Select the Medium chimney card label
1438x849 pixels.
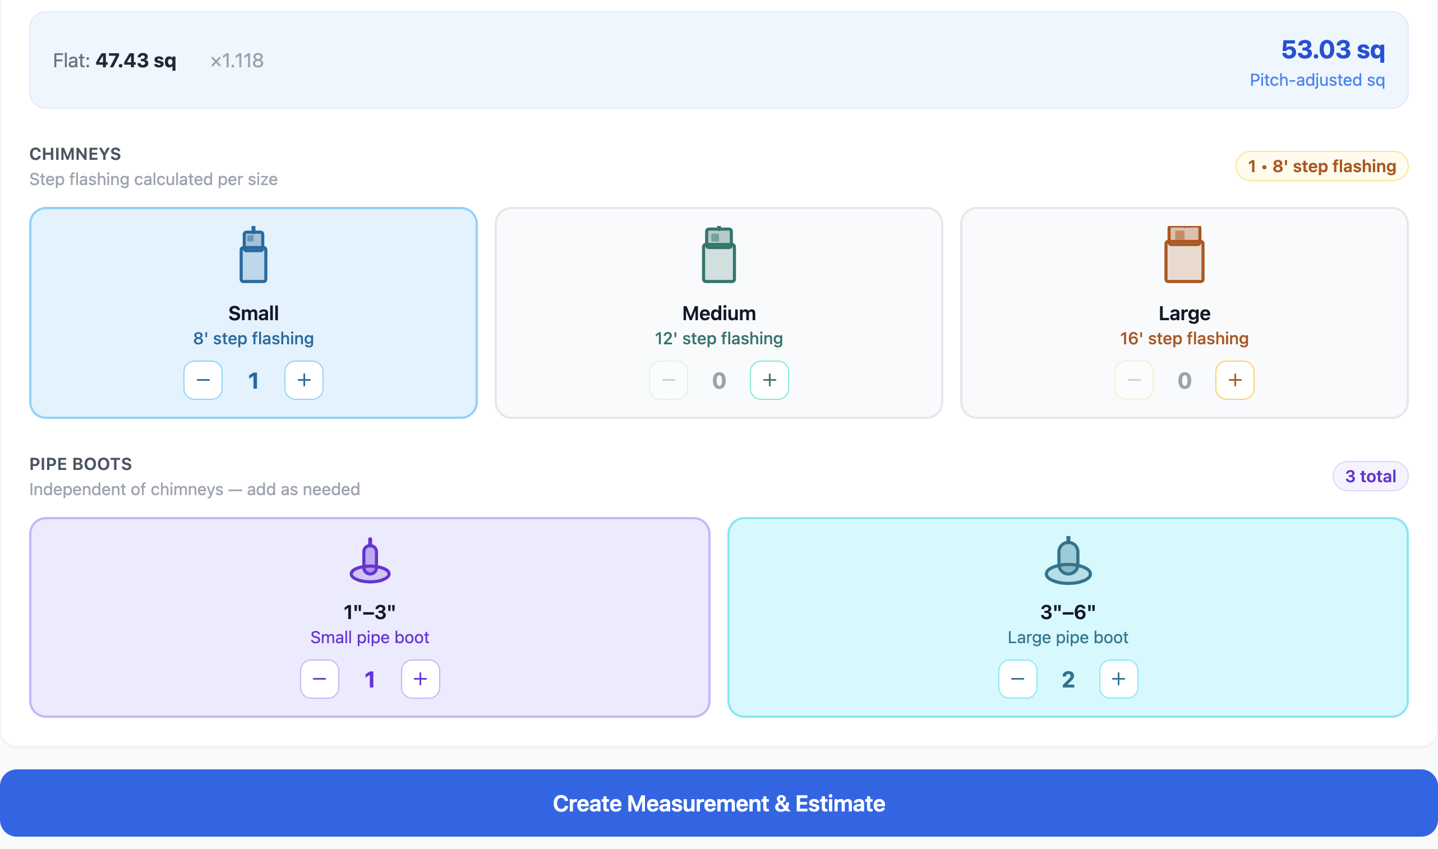(718, 313)
